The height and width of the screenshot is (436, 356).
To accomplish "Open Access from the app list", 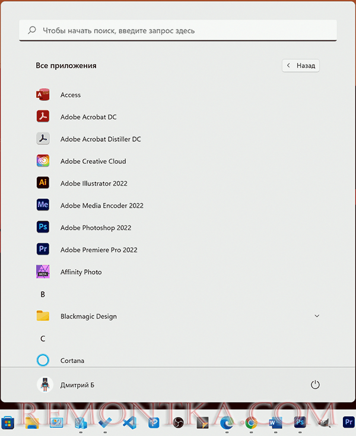I will click(x=70, y=95).
